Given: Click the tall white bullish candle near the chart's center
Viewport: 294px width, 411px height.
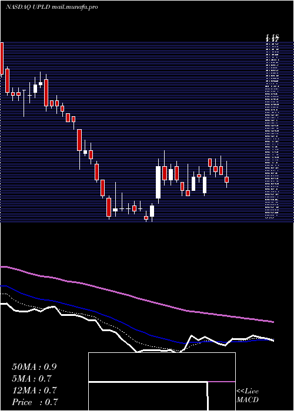Looking at the screenshot, I should point(158,182).
